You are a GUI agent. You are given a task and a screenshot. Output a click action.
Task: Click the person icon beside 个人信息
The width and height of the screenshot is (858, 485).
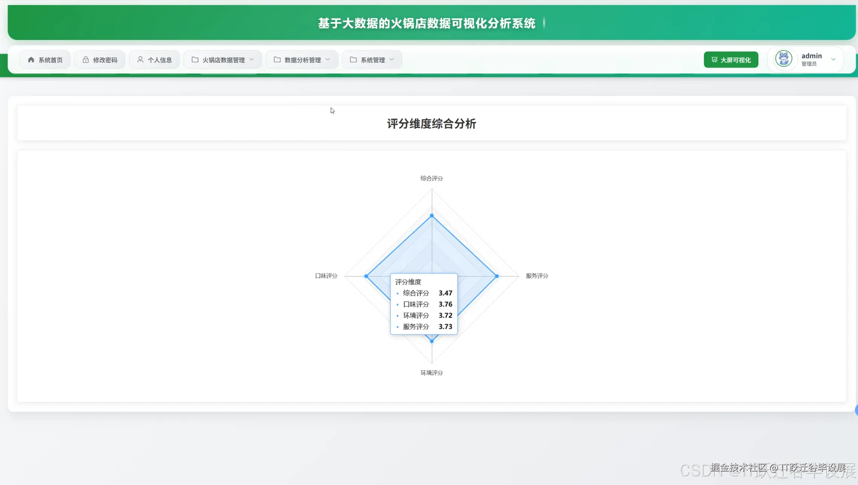coord(140,59)
